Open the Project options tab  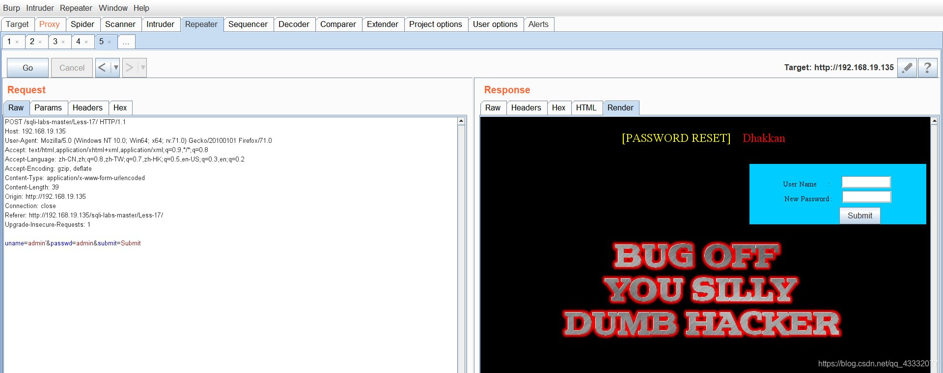pos(436,24)
